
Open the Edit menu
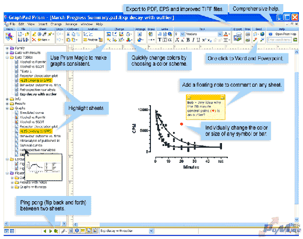[22, 24]
